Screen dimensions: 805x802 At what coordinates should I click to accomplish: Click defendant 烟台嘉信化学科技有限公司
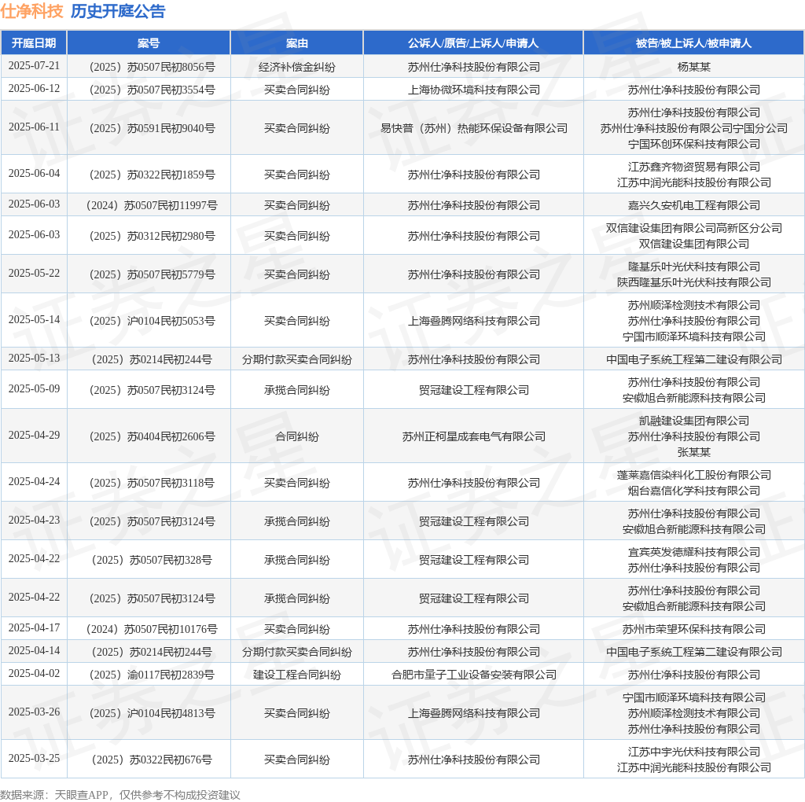(x=693, y=491)
